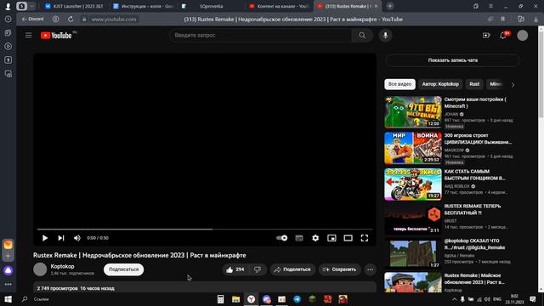Subscribe to Koptokop with Подписаться

pyautogui.click(x=123, y=269)
